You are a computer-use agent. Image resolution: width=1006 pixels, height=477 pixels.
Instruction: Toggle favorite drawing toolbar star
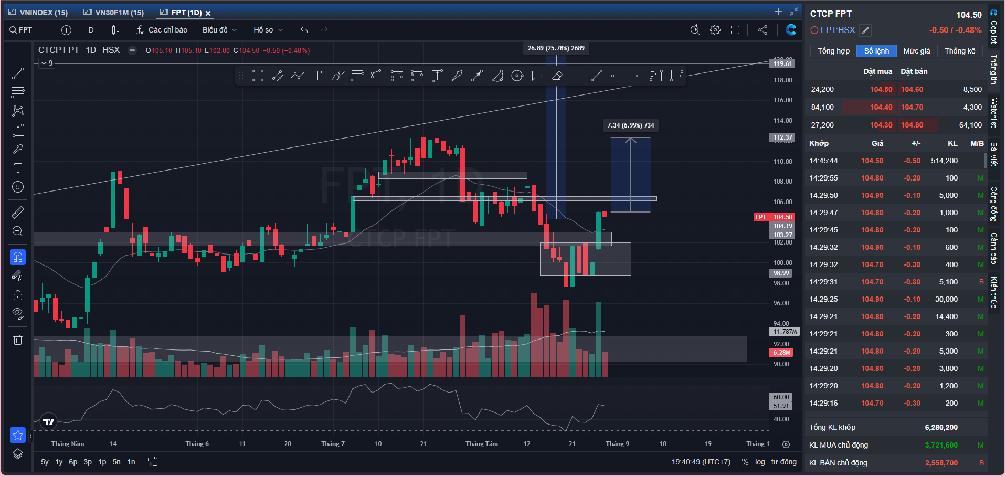tap(18, 435)
